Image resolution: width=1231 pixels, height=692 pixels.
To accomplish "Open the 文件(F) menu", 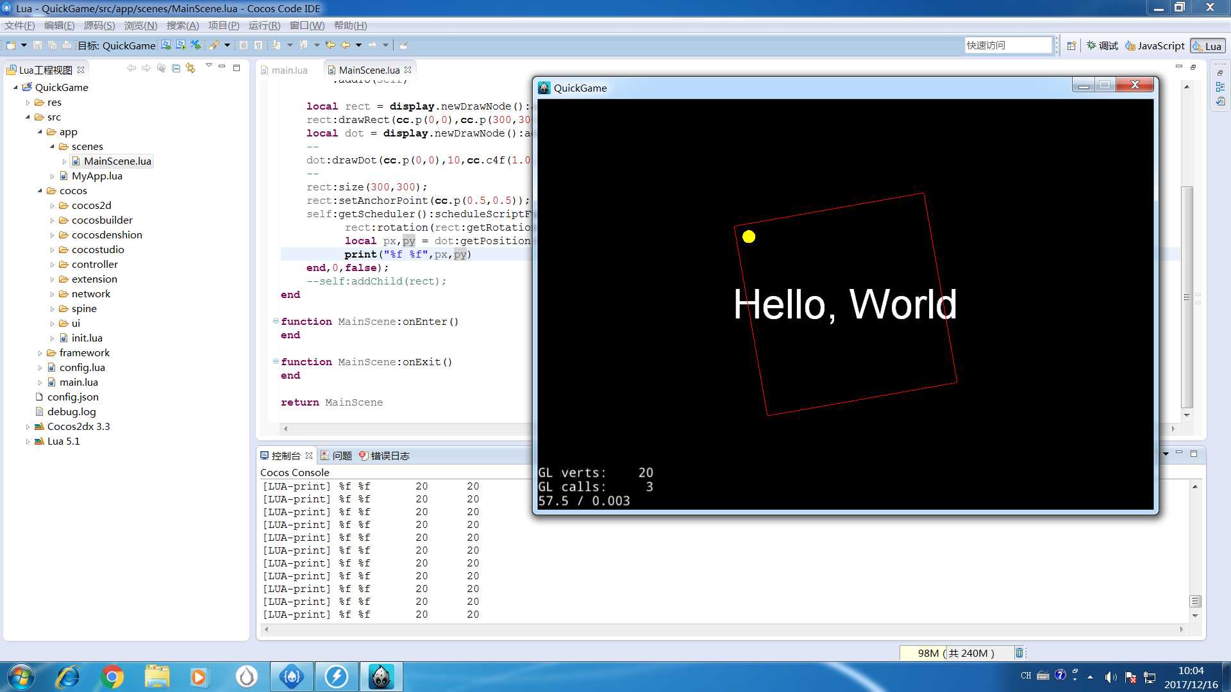I will 20,26.
